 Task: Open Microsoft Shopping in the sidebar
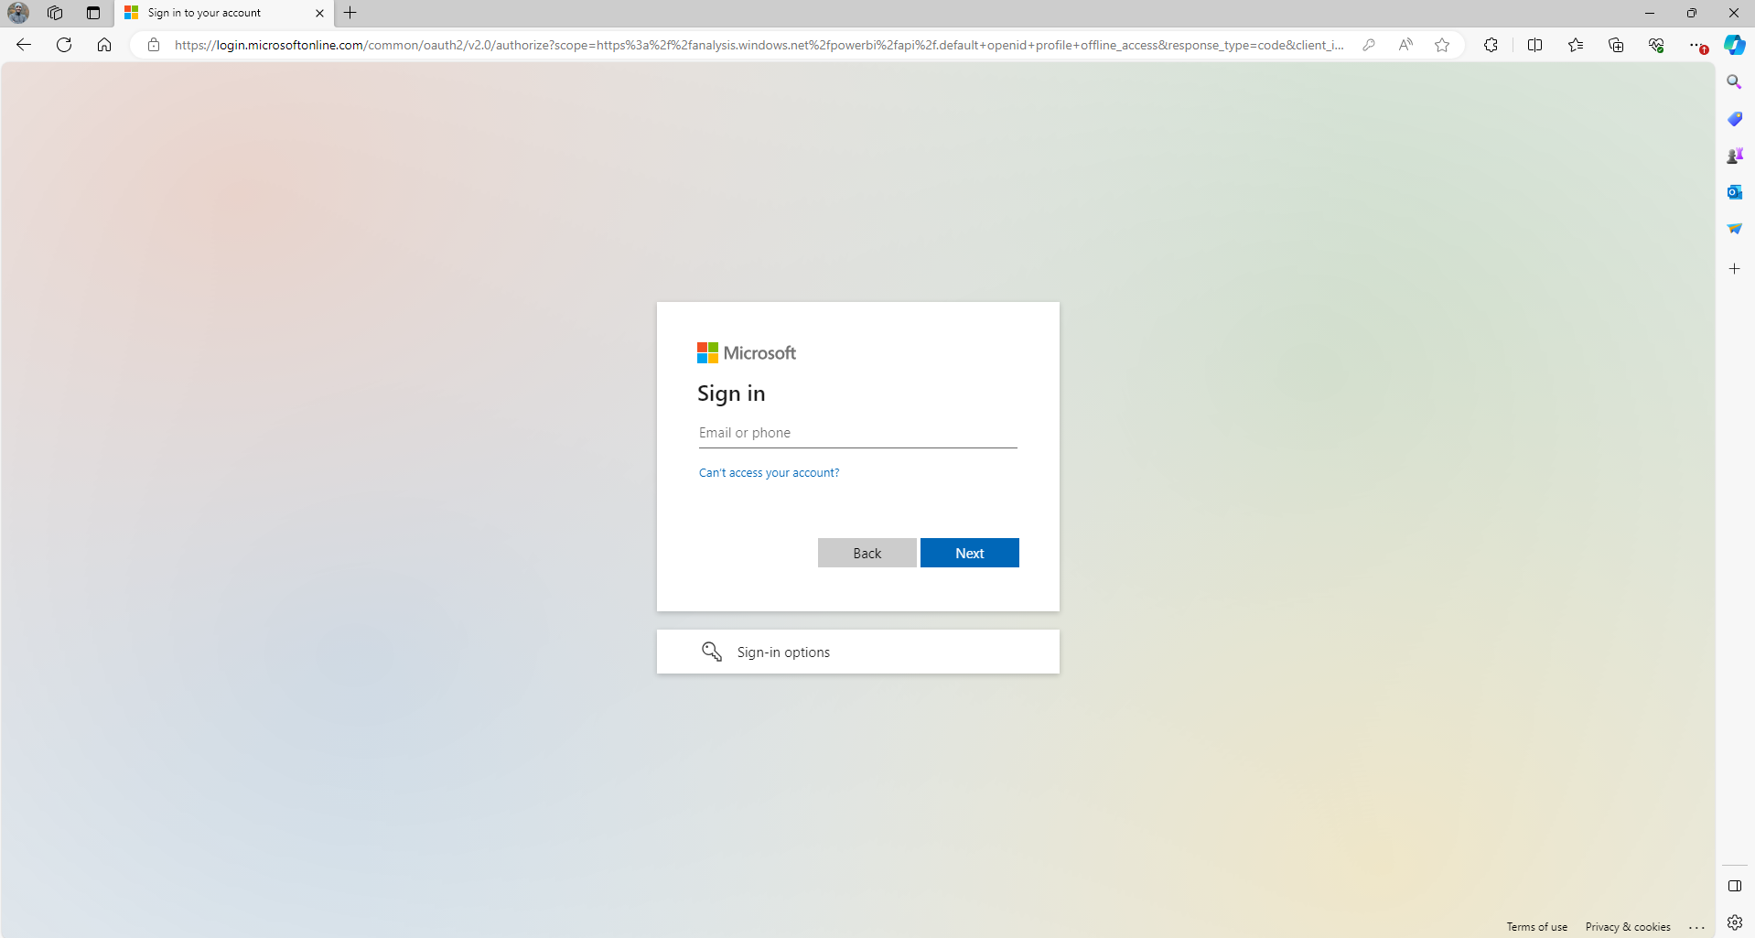click(x=1734, y=118)
